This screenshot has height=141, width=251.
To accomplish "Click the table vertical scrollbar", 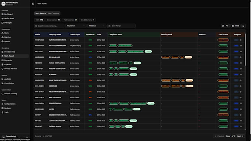I will (245, 49).
